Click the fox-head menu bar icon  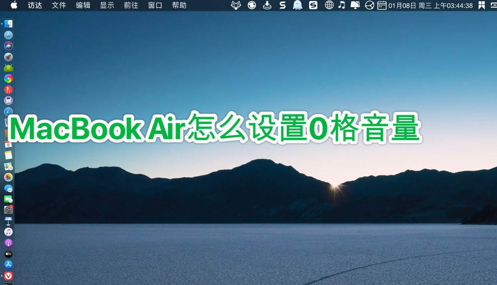pyautogui.click(x=236, y=5)
